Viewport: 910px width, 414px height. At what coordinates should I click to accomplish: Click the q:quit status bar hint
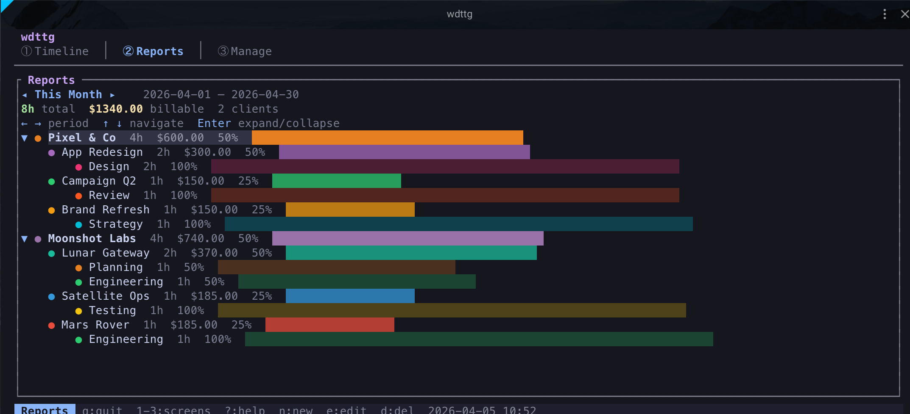click(x=102, y=410)
